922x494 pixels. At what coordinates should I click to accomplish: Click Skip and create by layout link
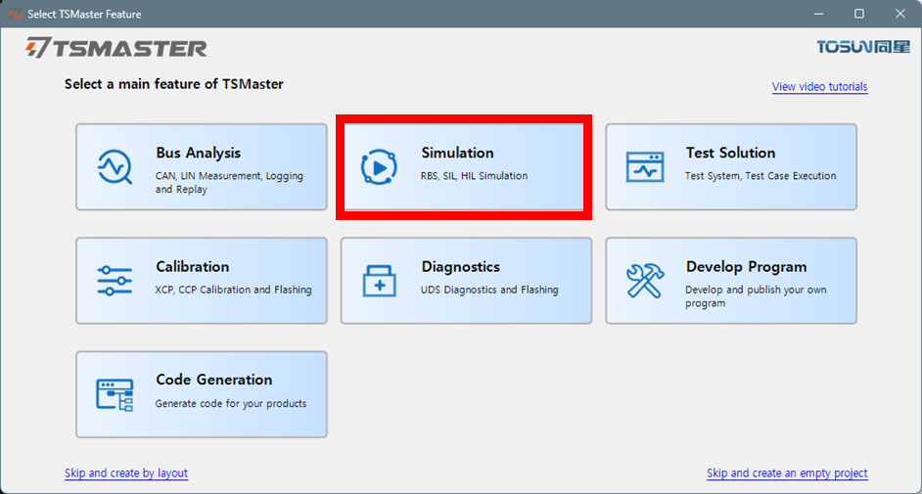126,472
